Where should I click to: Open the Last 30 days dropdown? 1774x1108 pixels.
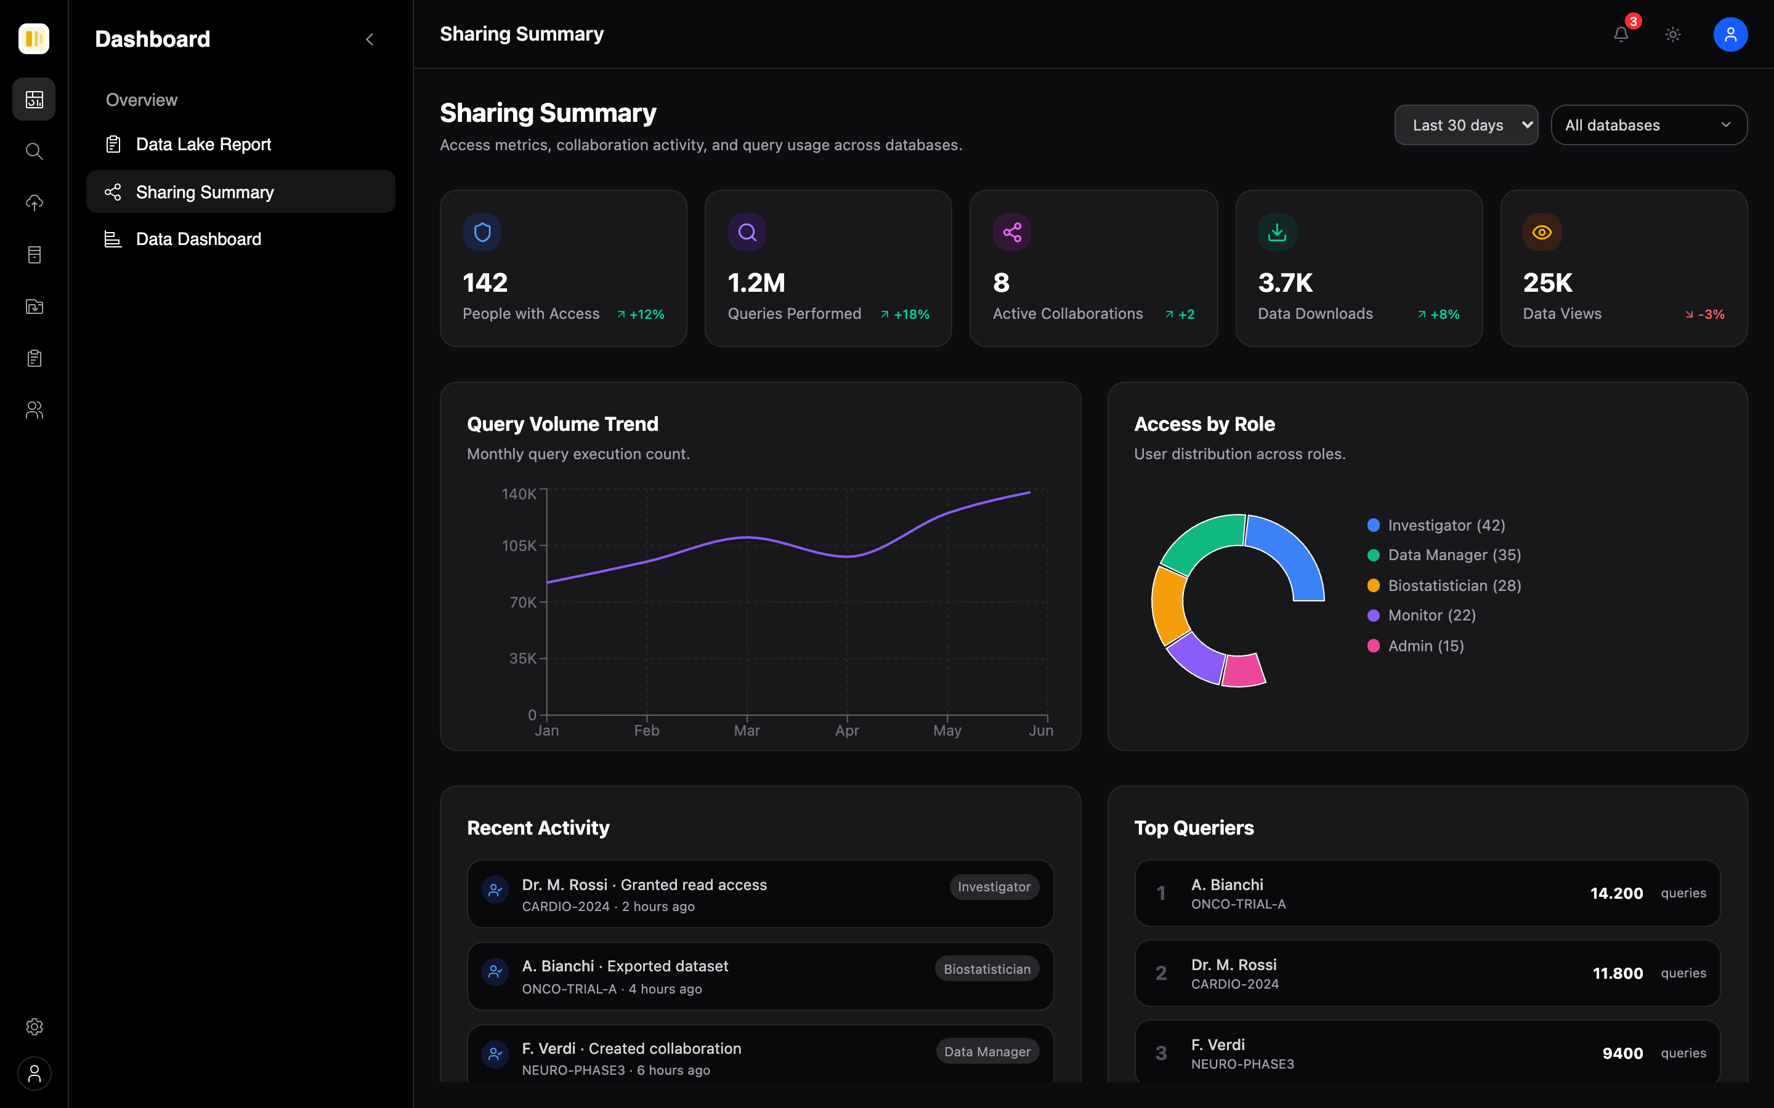click(x=1466, y=124)
